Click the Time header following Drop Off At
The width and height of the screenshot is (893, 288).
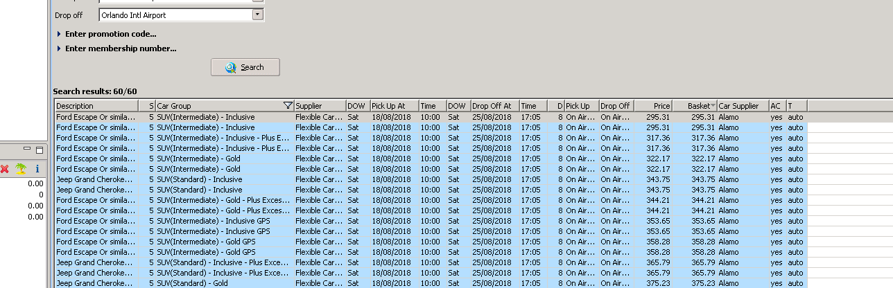(532, 106)
